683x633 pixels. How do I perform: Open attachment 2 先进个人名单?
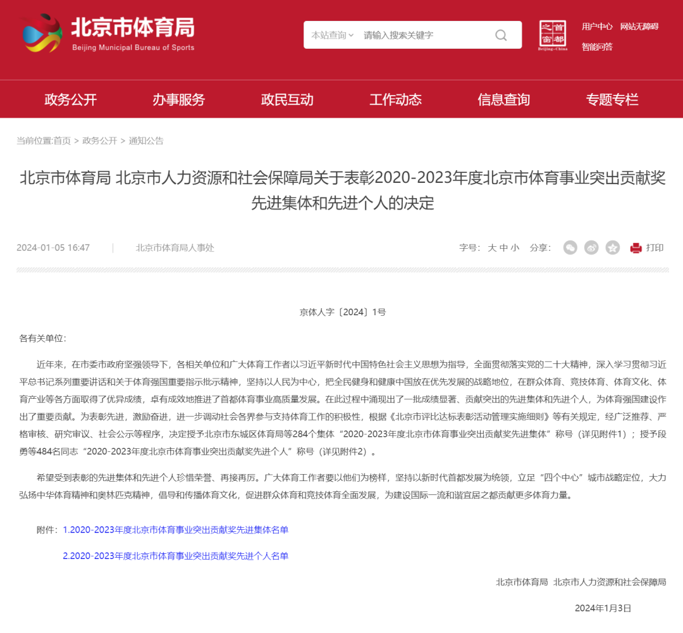click(176, 556)
